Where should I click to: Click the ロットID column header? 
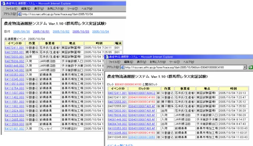[x=144, y=88]
